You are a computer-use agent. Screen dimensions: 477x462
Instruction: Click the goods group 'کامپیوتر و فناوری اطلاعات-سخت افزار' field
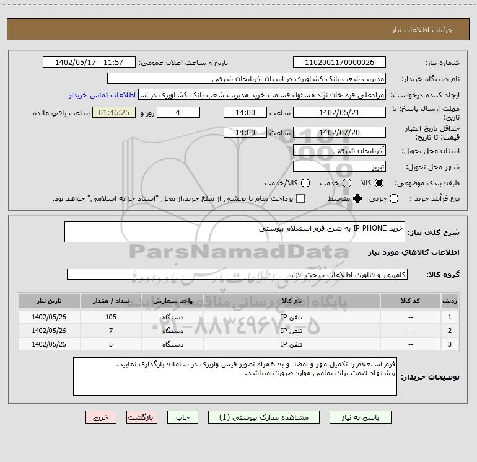[237, 274]
